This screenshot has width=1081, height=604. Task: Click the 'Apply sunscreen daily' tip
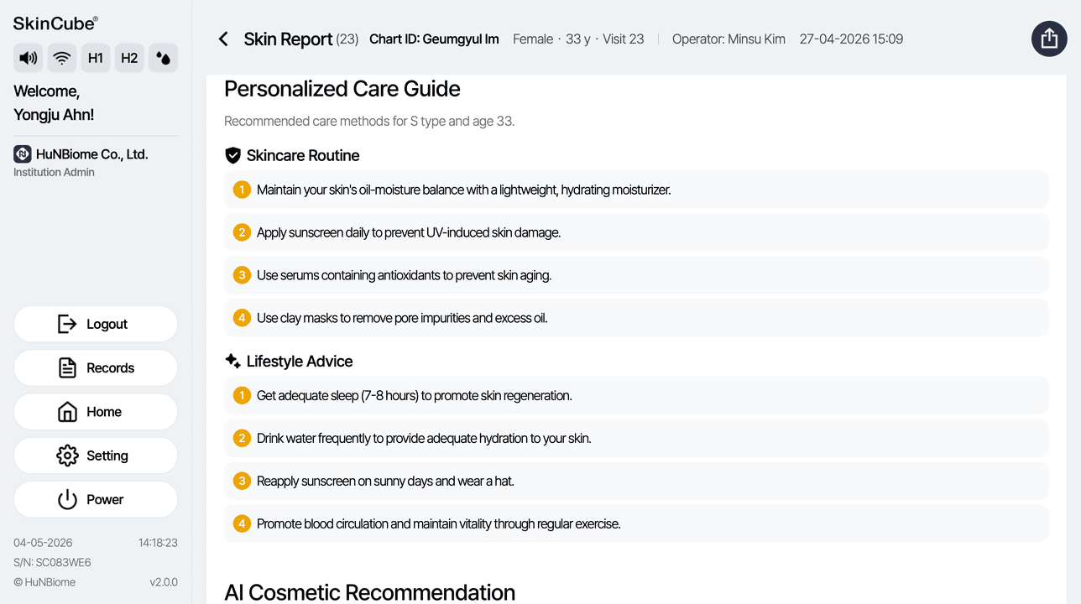[x=636, y=232]
